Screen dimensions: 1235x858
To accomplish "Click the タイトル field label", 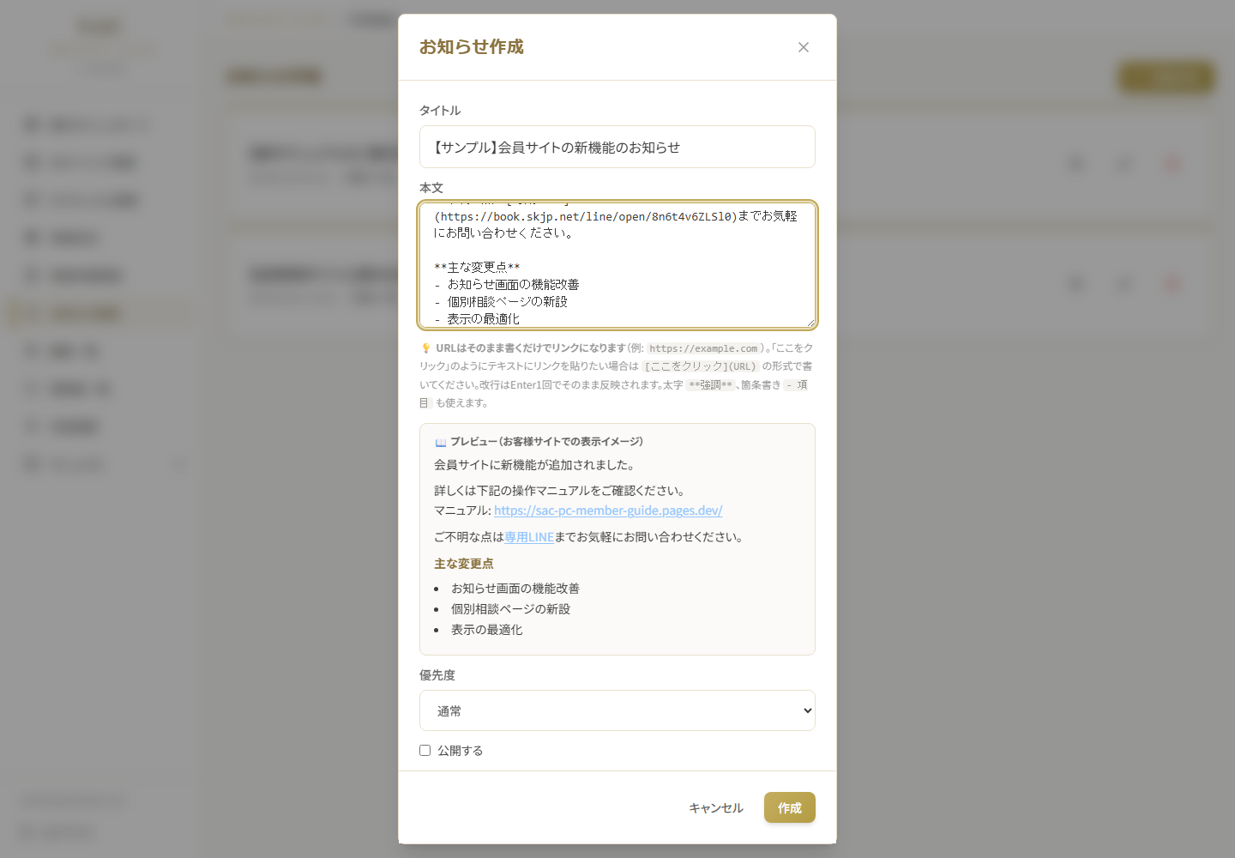I will tap(440, 111).
